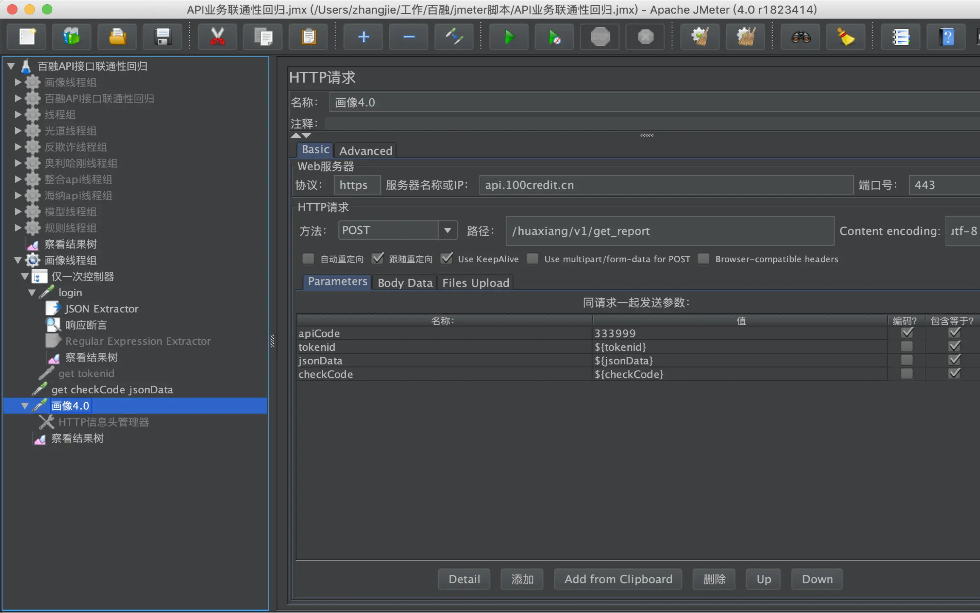Collapse the login tree node

(32, 292)
